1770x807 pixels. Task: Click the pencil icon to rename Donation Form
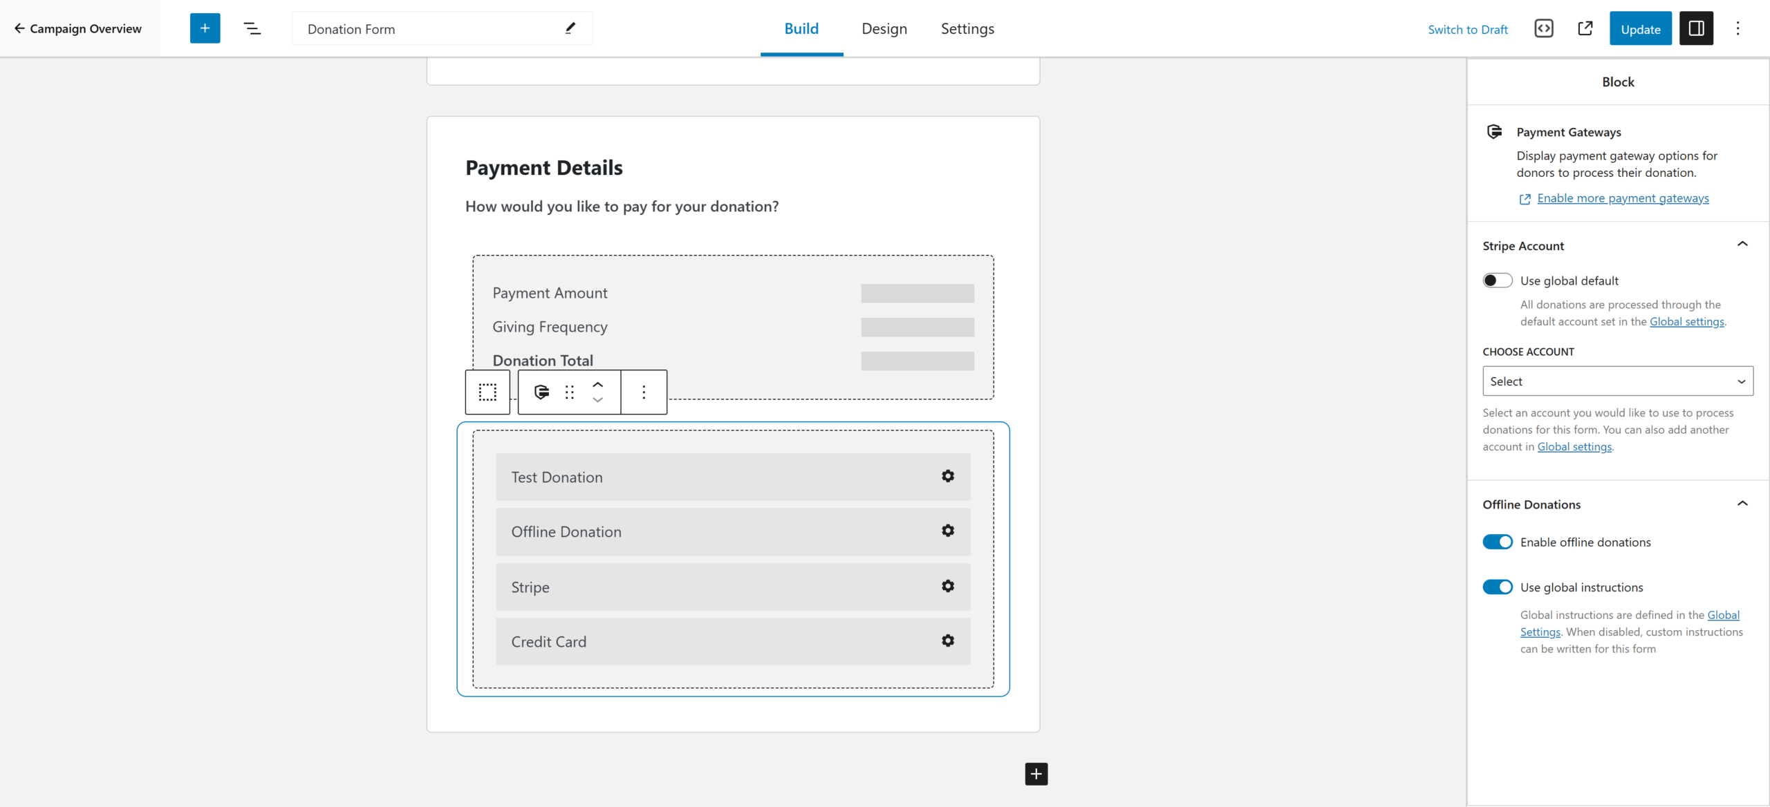pos(570,28)
